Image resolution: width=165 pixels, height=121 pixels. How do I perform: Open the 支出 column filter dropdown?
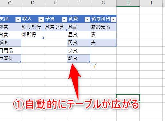click(18, 19)
